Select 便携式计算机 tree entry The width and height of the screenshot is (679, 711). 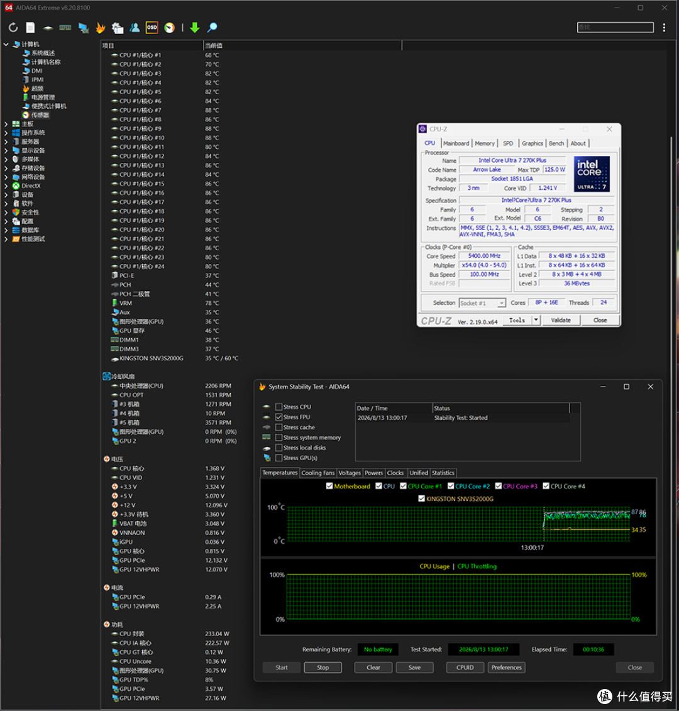pyautogui.click(x=48, y=106)
